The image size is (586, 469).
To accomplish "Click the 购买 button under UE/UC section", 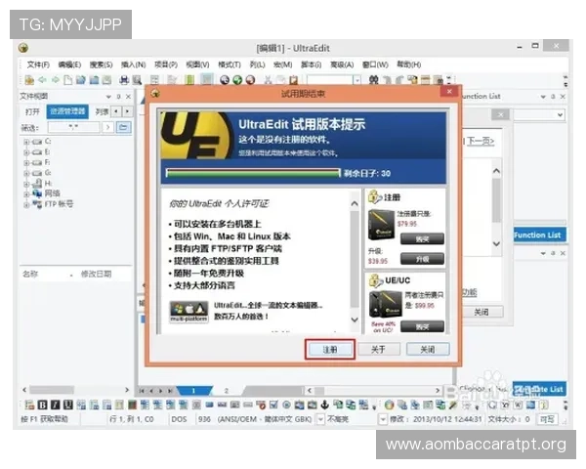I will [x=422, y=326].
